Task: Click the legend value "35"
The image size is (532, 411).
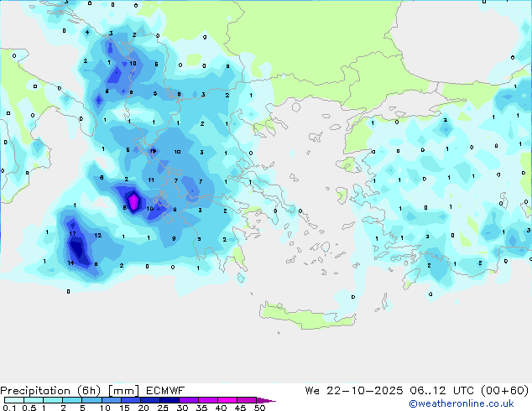Action: point(202,408)
